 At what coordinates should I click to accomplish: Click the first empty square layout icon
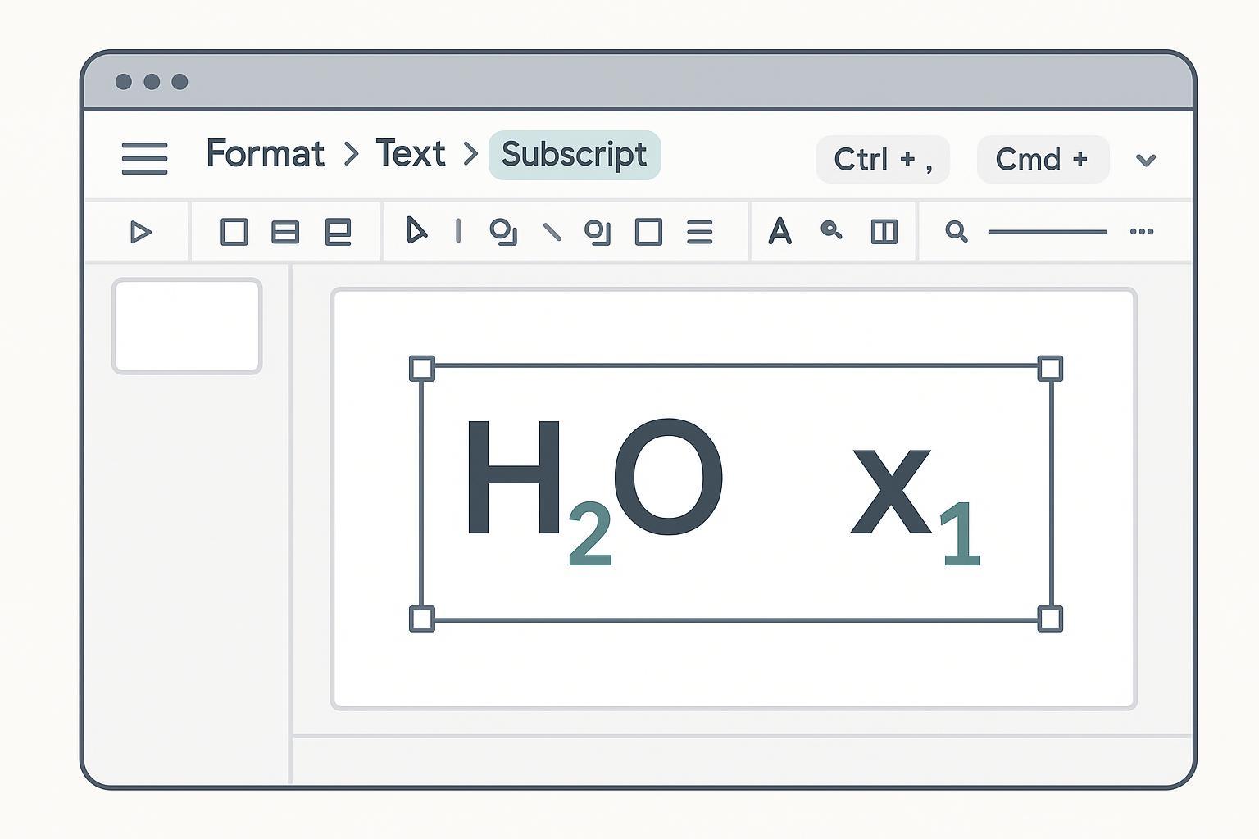click(234, 232)
